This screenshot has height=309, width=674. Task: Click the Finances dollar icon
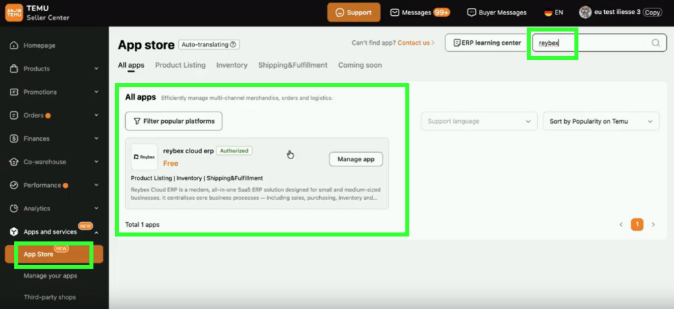[14, 139]
